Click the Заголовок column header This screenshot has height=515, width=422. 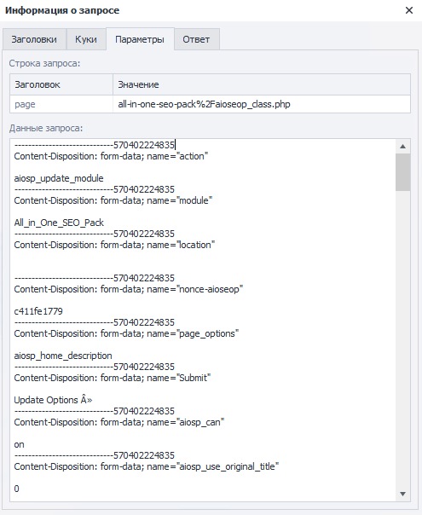61,84
